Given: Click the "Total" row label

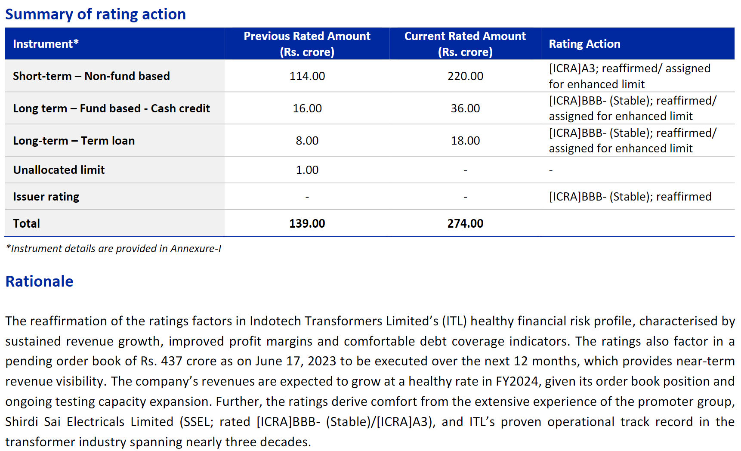Looking at the screenshot, I should pos(26,223).
